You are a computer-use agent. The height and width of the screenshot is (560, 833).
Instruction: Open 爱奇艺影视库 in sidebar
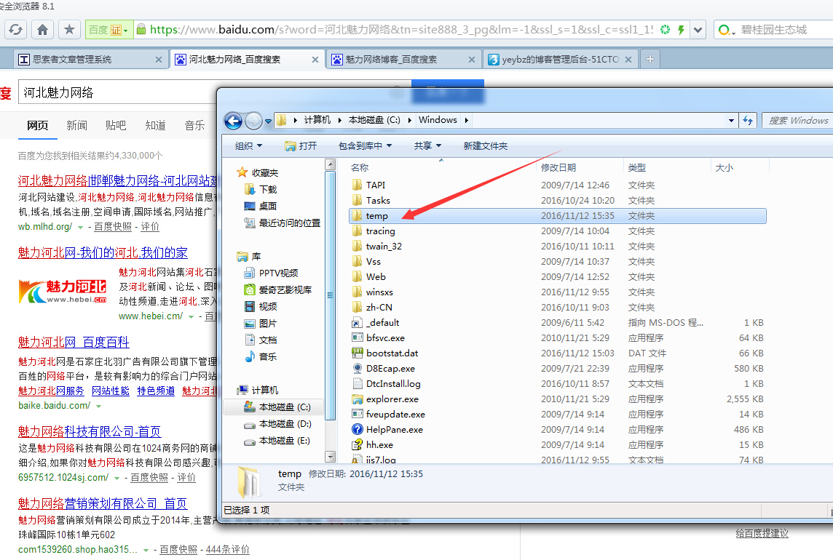[278, 290]
